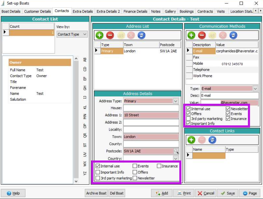Click the Archive Boat button
The width and height of the screenshot is (263, 199).
[x=96, y=193]
